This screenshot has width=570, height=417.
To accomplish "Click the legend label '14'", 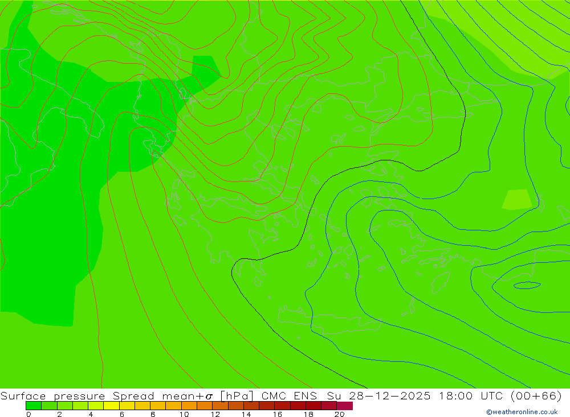I will (x=246, y=414).
